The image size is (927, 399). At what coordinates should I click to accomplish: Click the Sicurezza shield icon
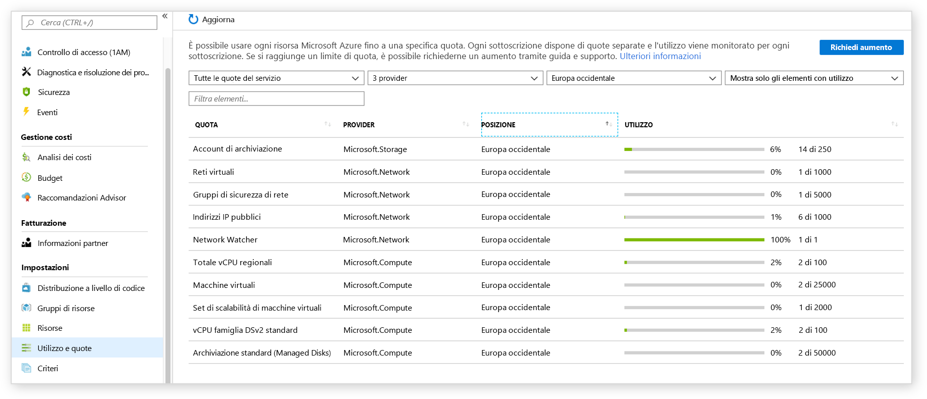tap(26, 92)
